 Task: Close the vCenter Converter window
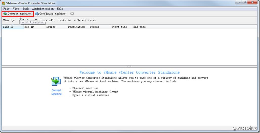tap(252, 3)
